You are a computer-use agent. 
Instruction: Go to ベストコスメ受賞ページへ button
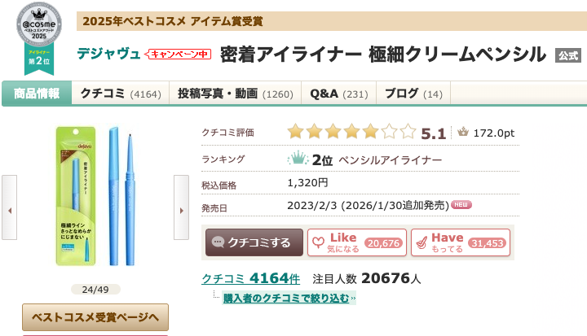point(95,316)
